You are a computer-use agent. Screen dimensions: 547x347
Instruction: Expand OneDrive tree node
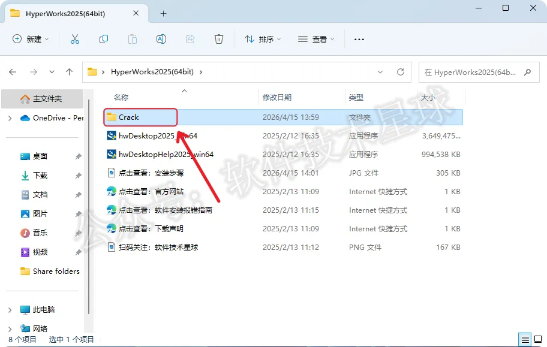[x=10, y=118]
